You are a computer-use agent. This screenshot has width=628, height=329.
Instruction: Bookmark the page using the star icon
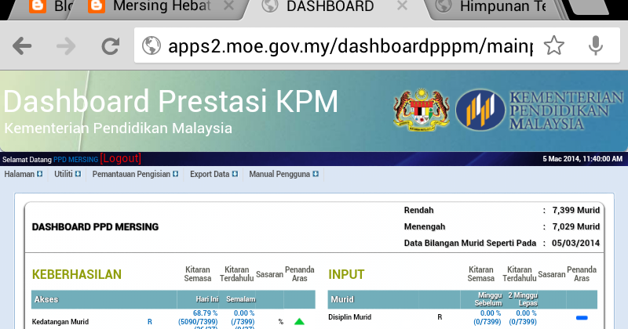554,45
